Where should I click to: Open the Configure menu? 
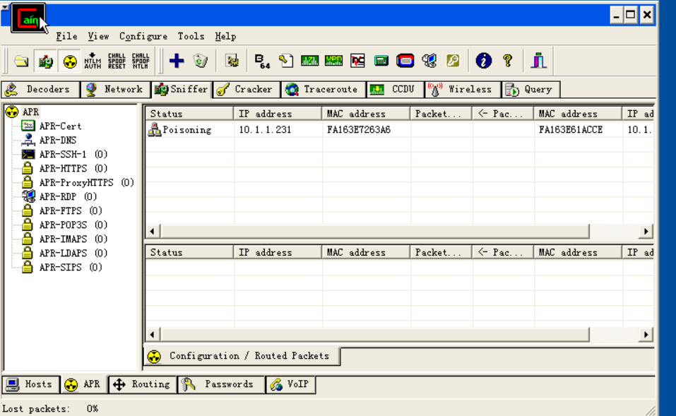[143, 36]
